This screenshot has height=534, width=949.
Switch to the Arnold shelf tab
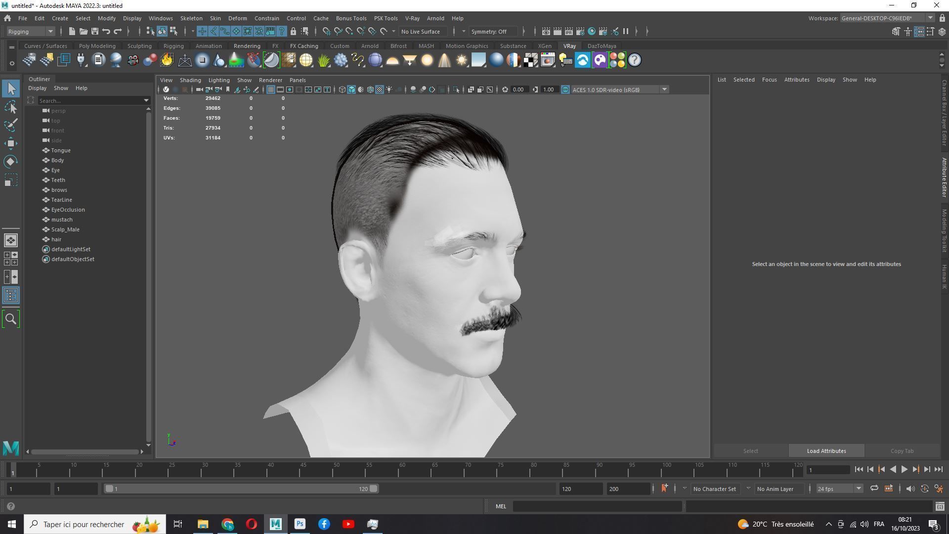[x=370, y=46]
